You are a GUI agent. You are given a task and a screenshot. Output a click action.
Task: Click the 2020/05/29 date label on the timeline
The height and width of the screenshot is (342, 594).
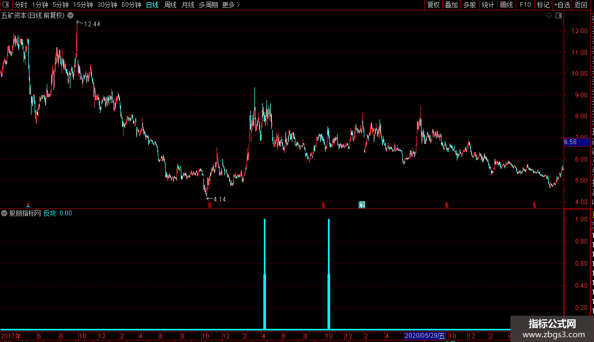tap(425, 336)
